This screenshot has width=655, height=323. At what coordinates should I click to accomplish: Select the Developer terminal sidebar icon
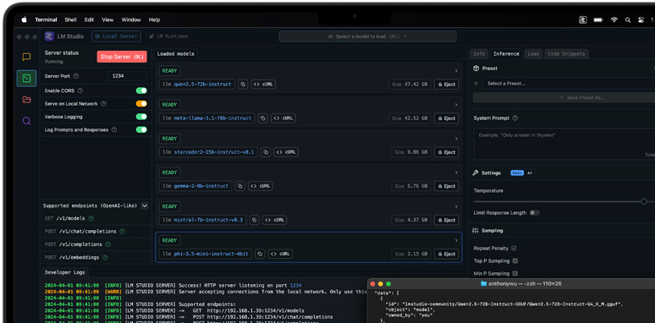[x=26, y=78]
